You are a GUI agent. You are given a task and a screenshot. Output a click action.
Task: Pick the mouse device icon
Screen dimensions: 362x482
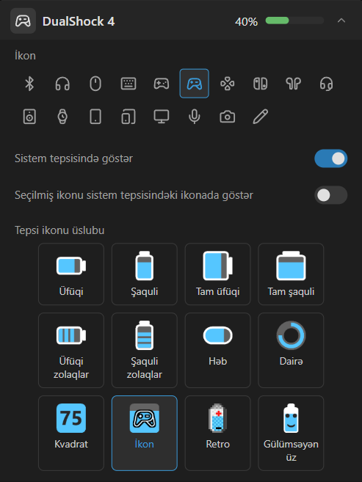pyautogui.click(x=95, y=84)
